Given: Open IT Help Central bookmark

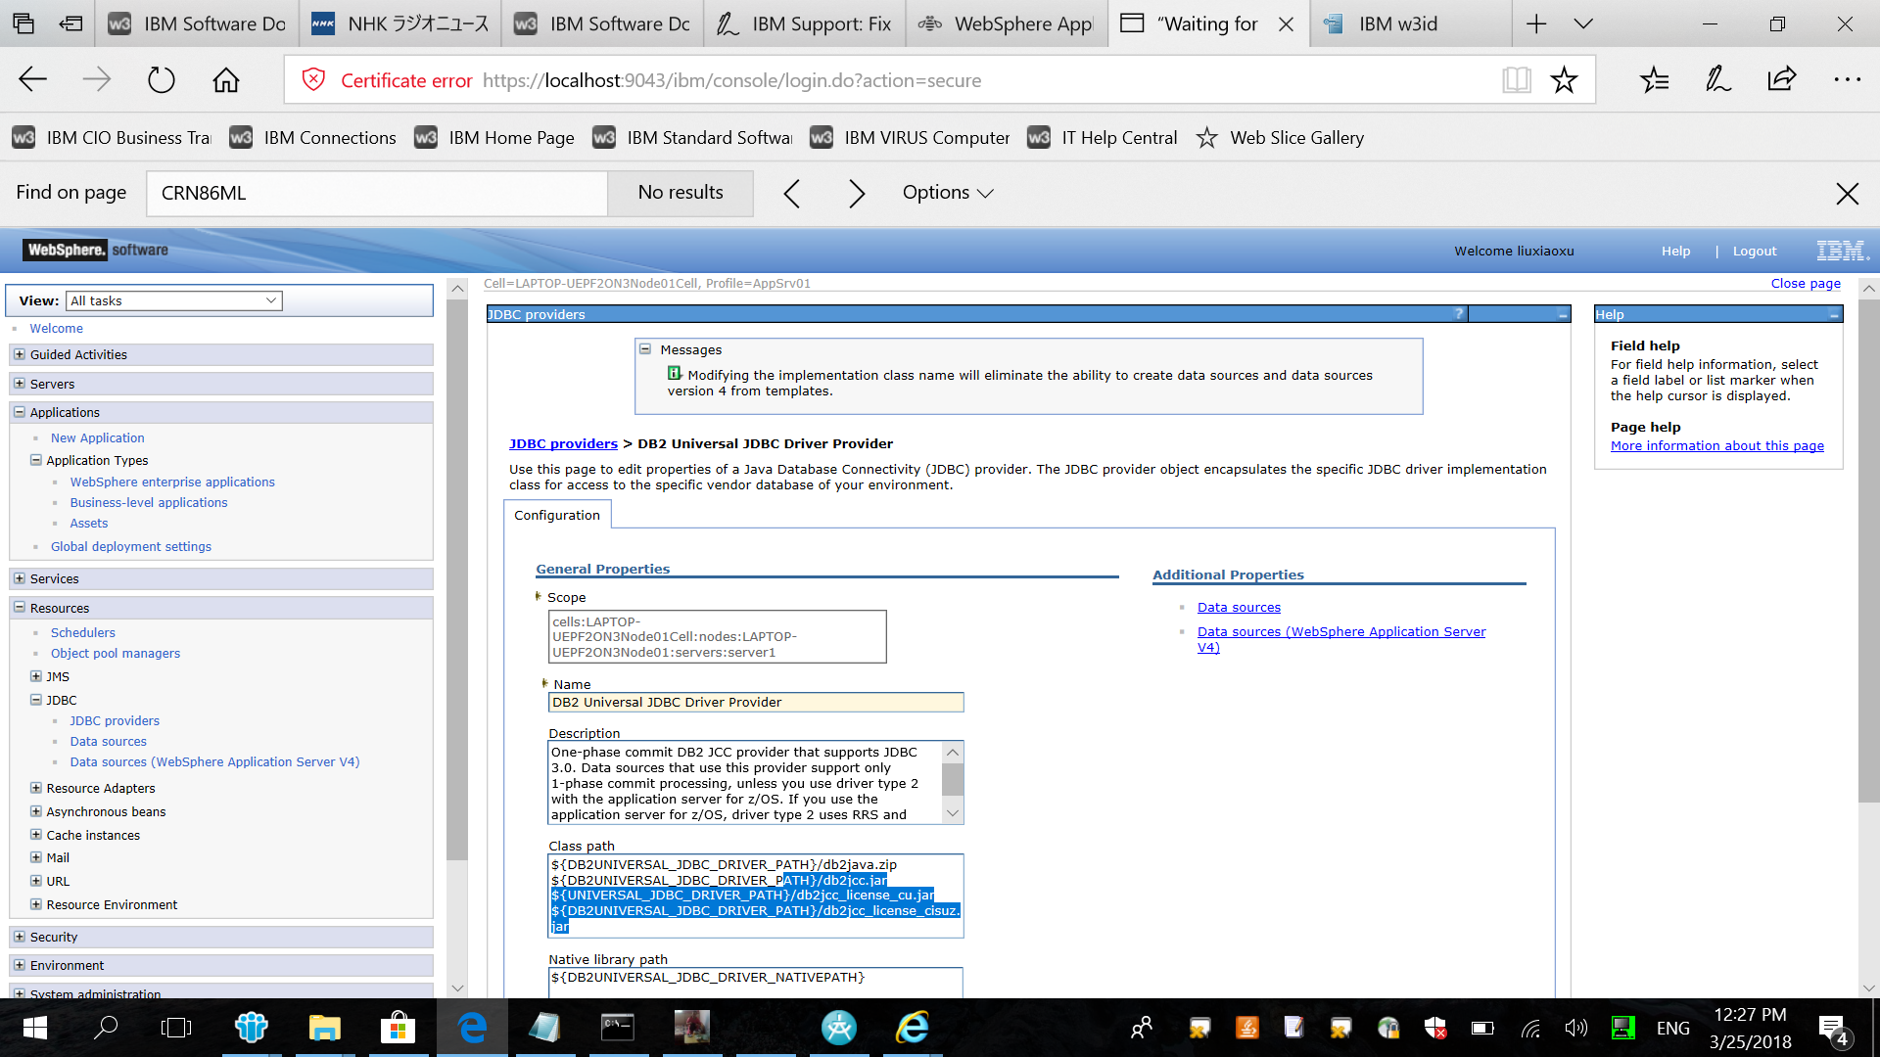Looking at the screenshot, I should 1103,138.
